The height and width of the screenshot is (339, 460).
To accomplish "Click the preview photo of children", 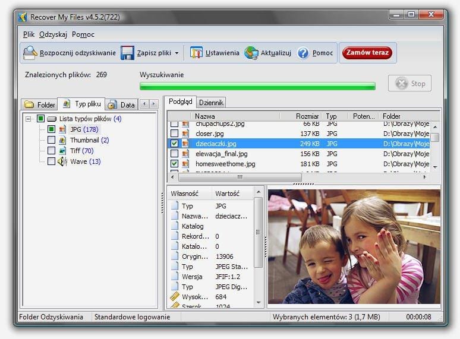I will pos(353,247).
